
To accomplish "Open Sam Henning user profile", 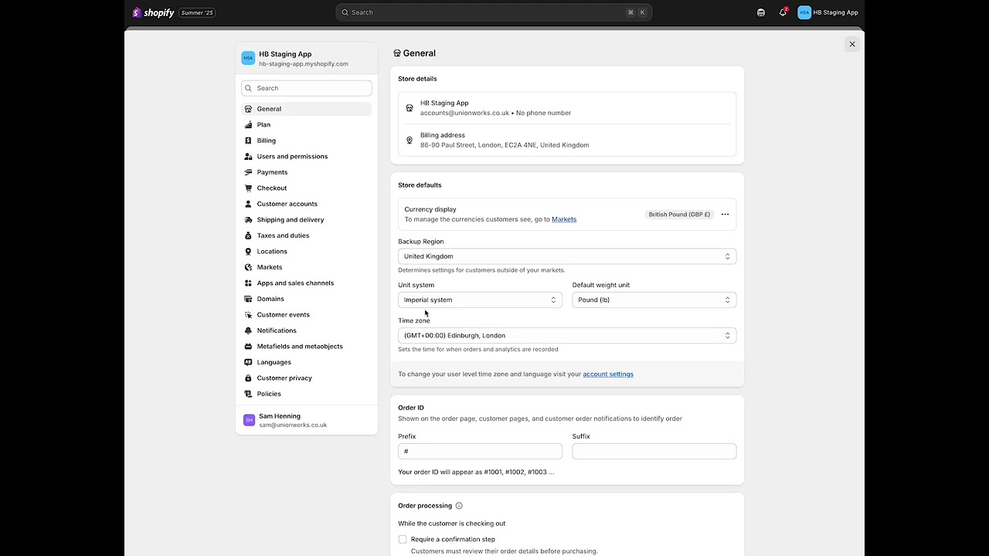I will pos(307,420).
